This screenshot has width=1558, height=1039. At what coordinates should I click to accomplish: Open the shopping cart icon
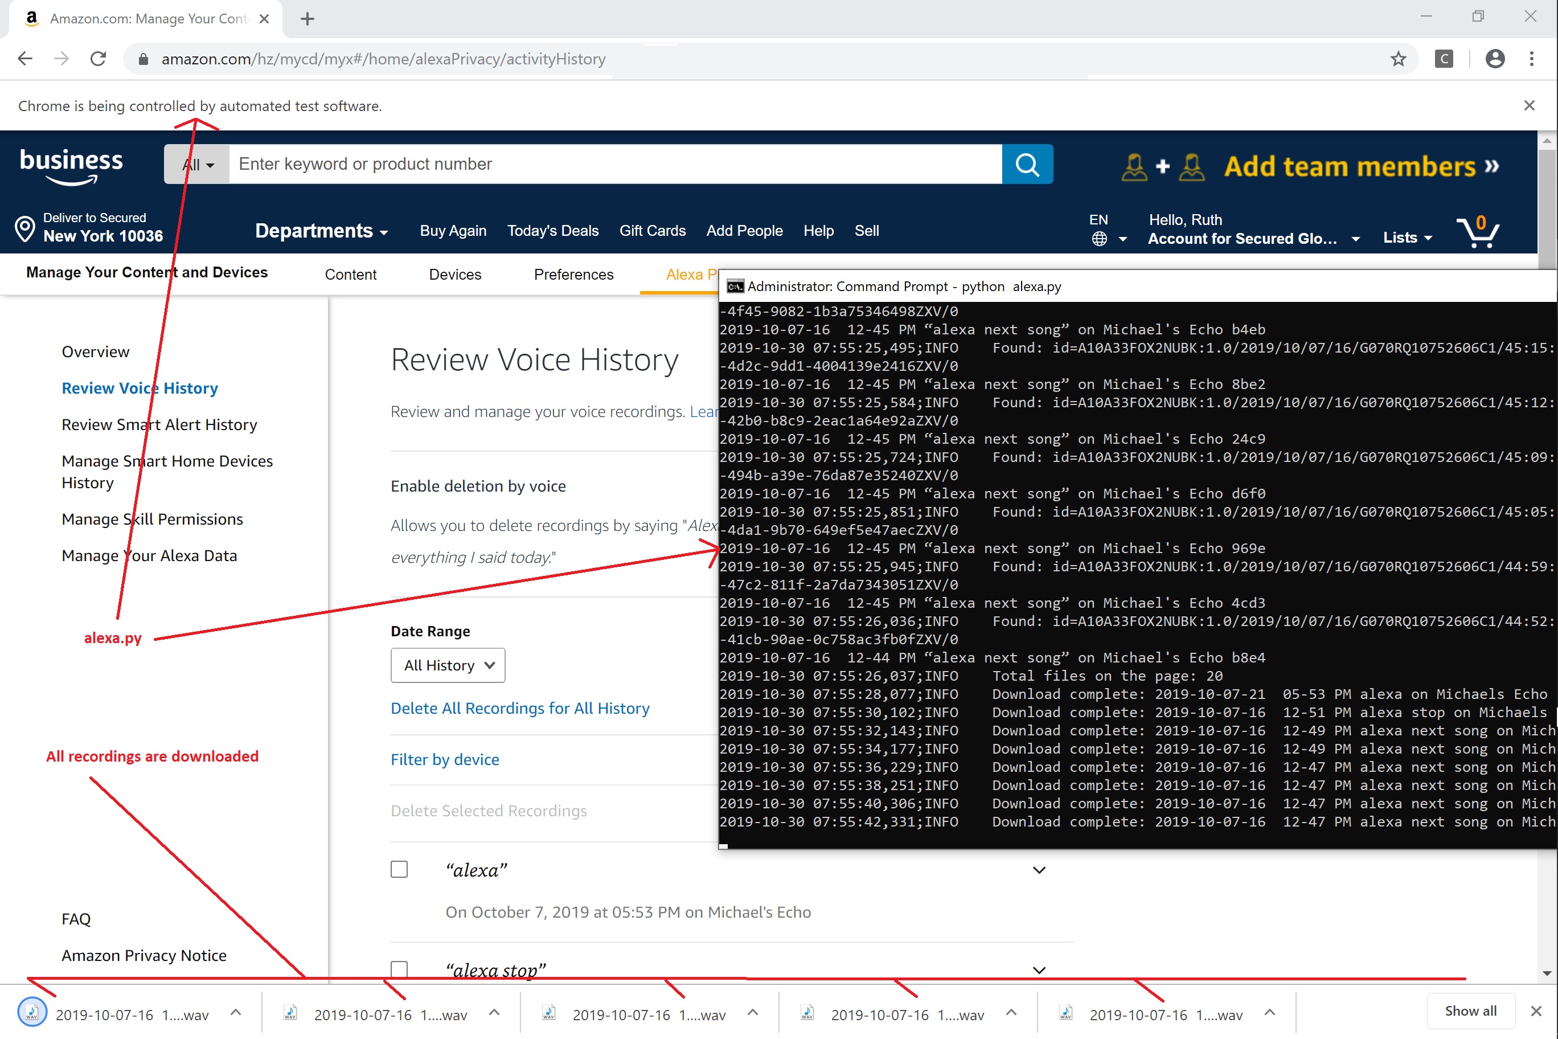pyautogui.click(x=1477, y=231)
